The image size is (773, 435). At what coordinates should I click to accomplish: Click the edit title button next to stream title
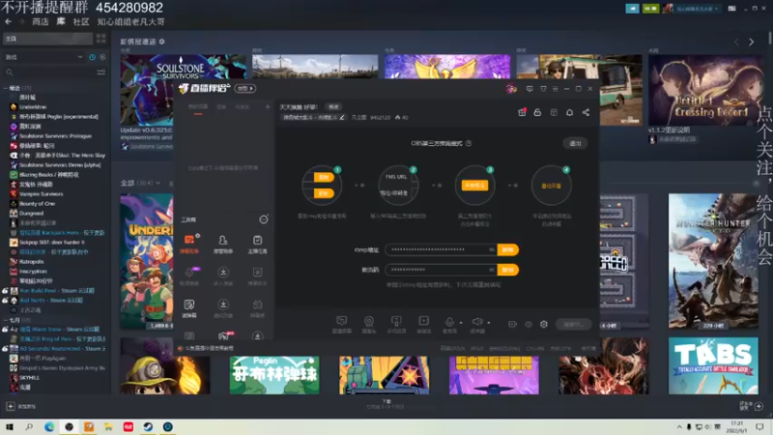pos(333,107)
